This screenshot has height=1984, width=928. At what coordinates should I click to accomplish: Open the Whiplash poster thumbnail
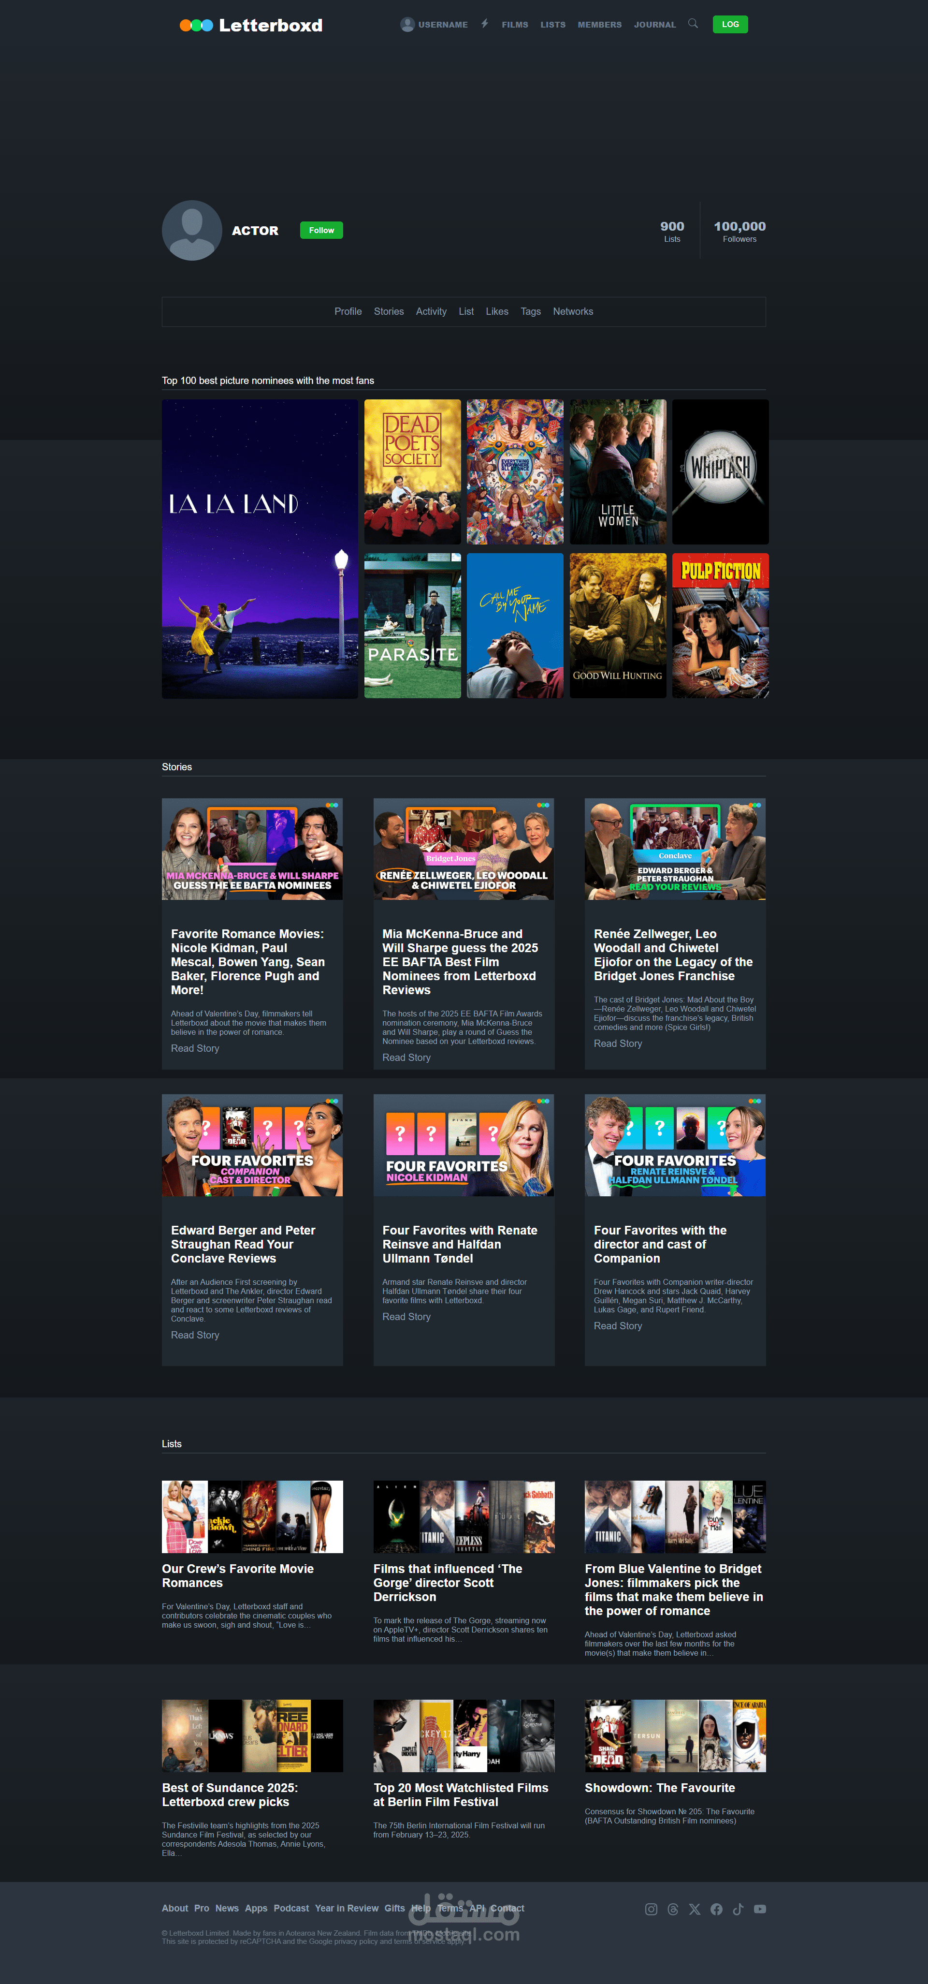[x=719, y=471]
